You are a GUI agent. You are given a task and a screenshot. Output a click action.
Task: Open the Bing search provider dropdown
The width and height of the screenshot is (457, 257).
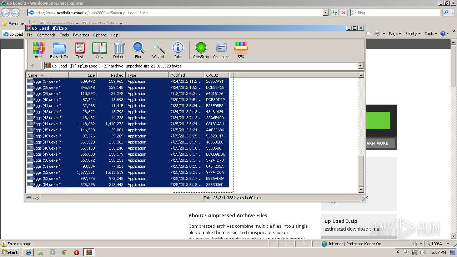pos(453,12)
